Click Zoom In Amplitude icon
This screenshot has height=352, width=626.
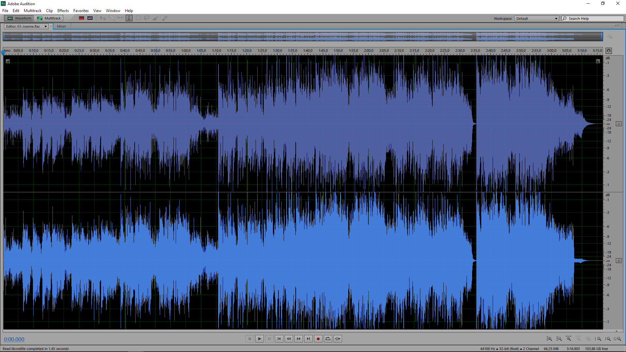549,339
